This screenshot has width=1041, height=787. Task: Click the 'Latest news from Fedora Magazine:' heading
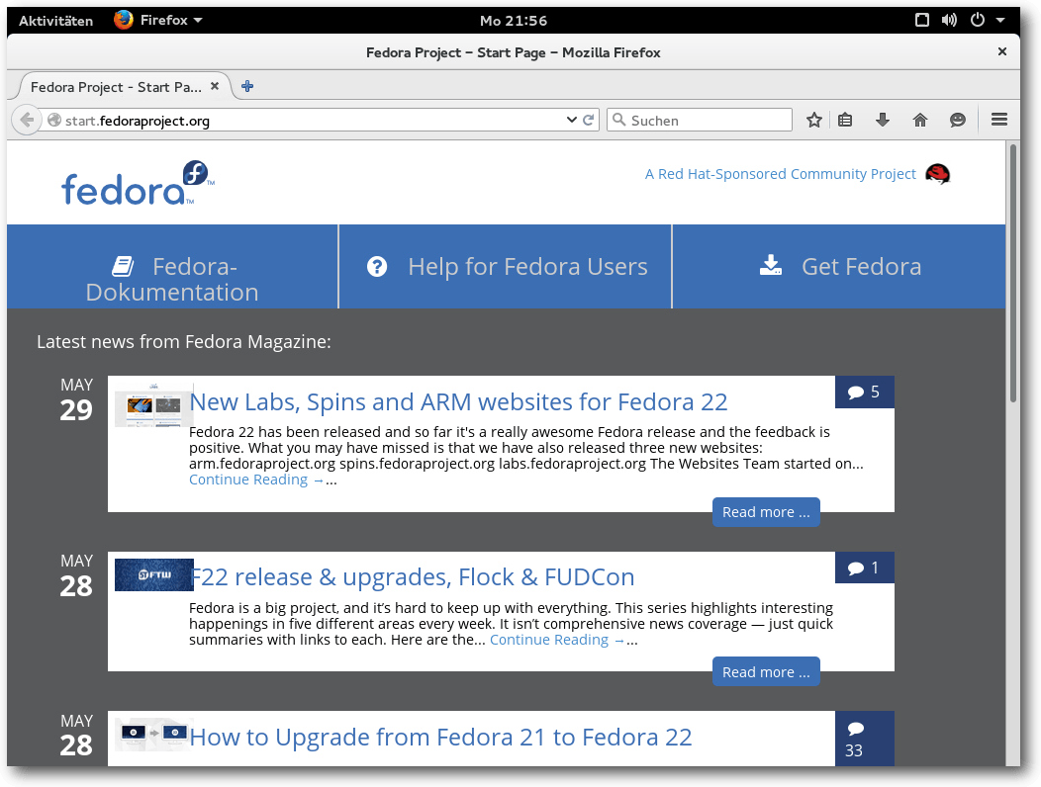[184, 342]
